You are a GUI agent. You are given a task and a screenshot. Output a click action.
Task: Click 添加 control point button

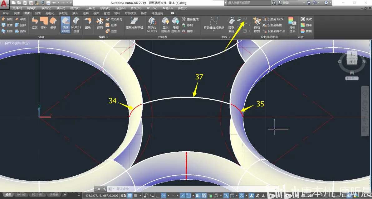click(x=188, y=25)
